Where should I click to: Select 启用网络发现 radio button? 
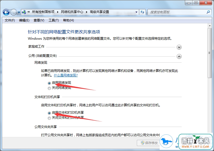pos(49,83)
